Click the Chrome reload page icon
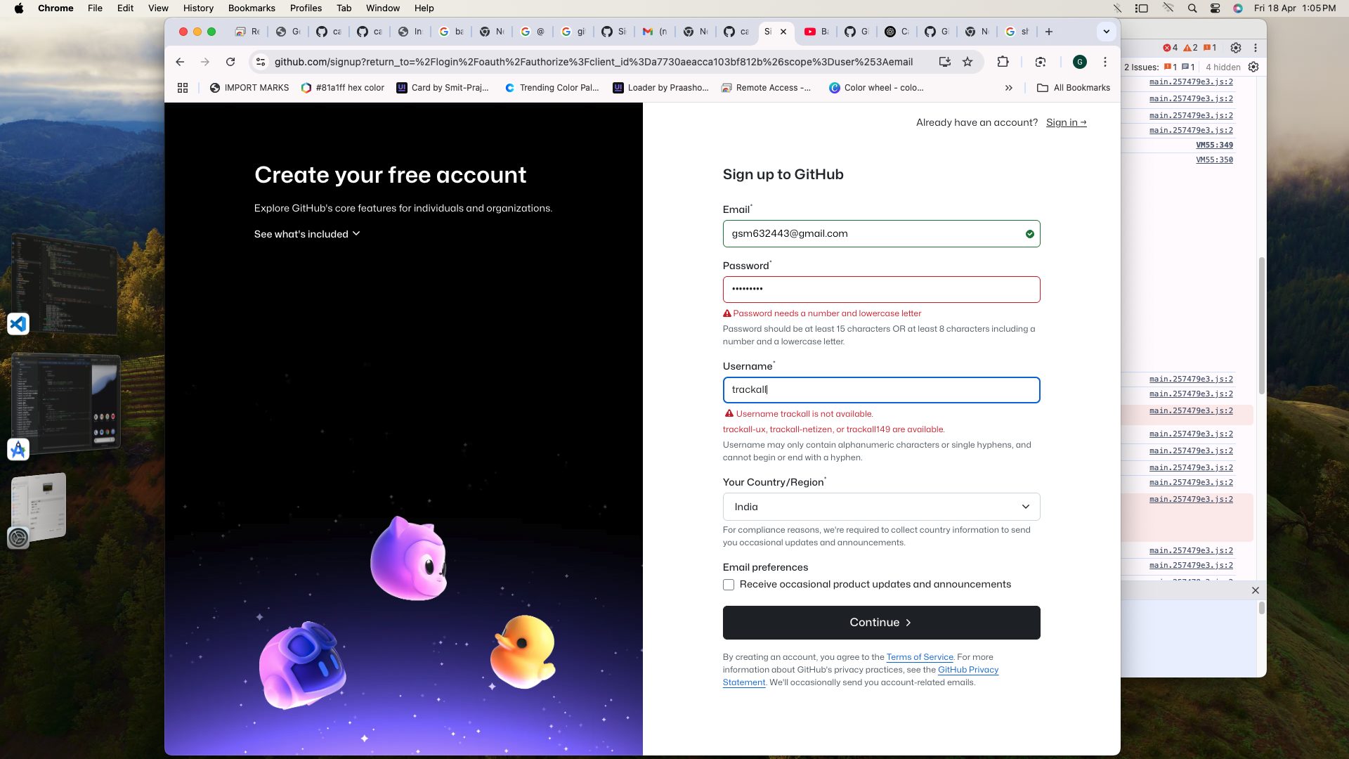This screenshot has height=759, width=1349. [x=230, y=62]
